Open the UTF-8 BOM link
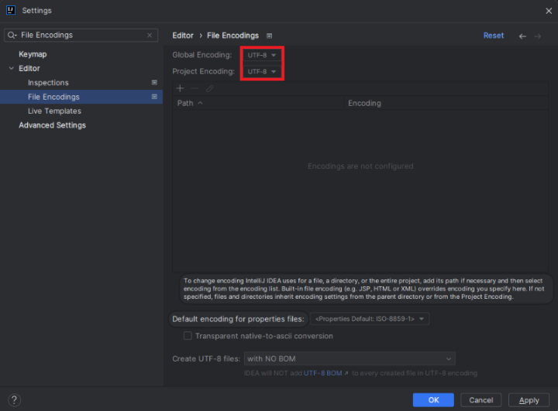558x411 pixels. [322, 373]
